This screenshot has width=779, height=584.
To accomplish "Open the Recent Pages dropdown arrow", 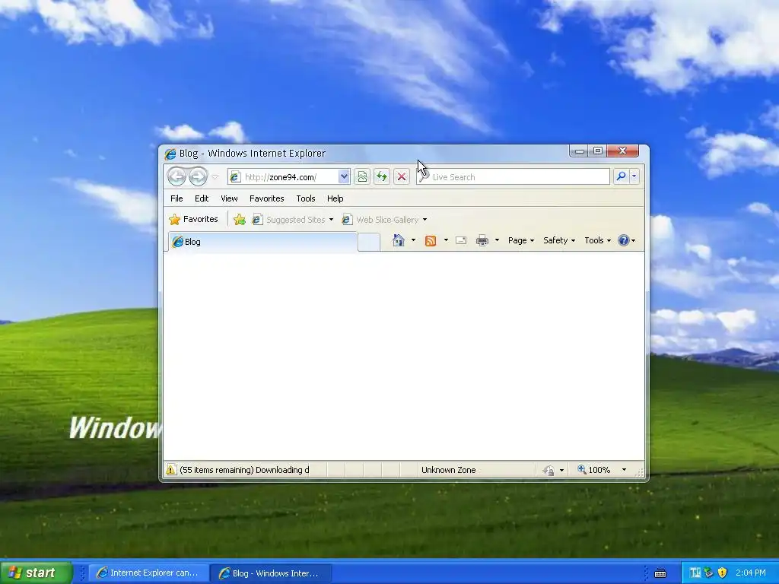I will [x=215, y=176].
